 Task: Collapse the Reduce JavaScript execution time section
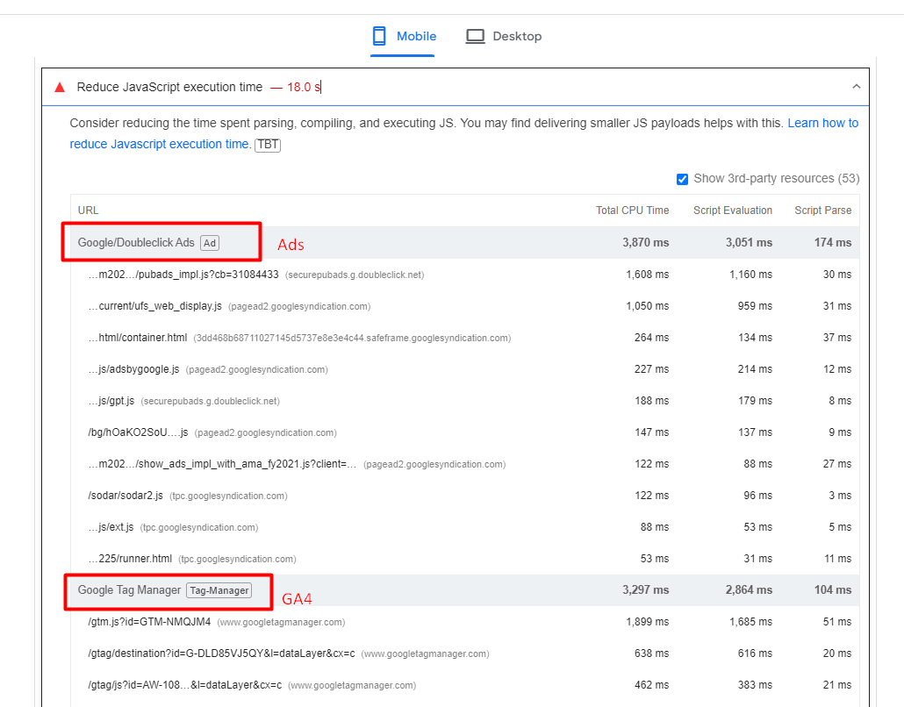point(856,86)
